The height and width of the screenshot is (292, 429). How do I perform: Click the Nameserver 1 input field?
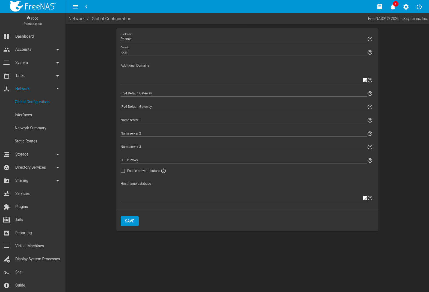(x=244, y=120)
